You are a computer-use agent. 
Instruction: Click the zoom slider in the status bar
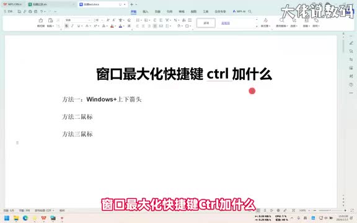[x=330, y=211]
